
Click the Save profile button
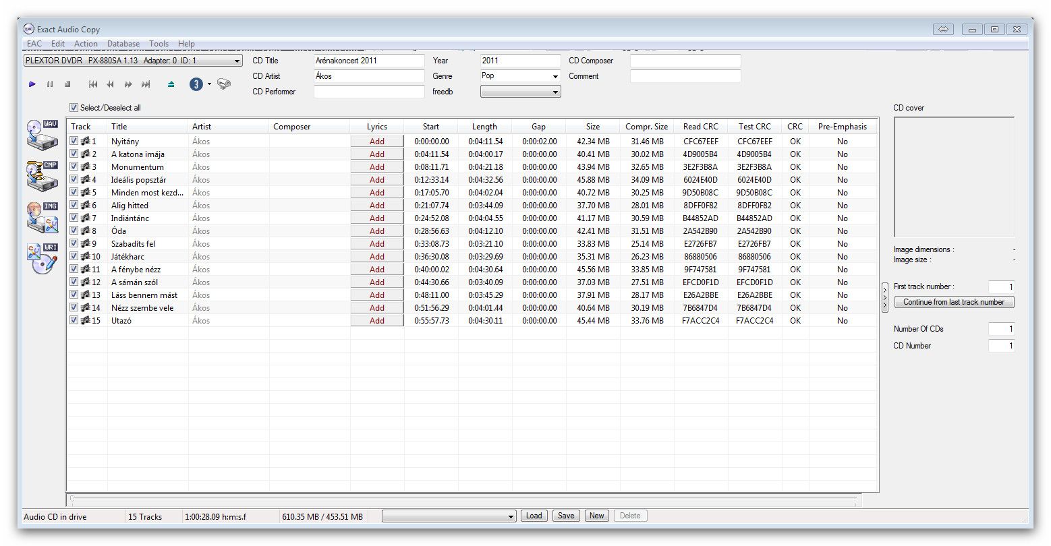pyautogui.click(x=566, y=516)
